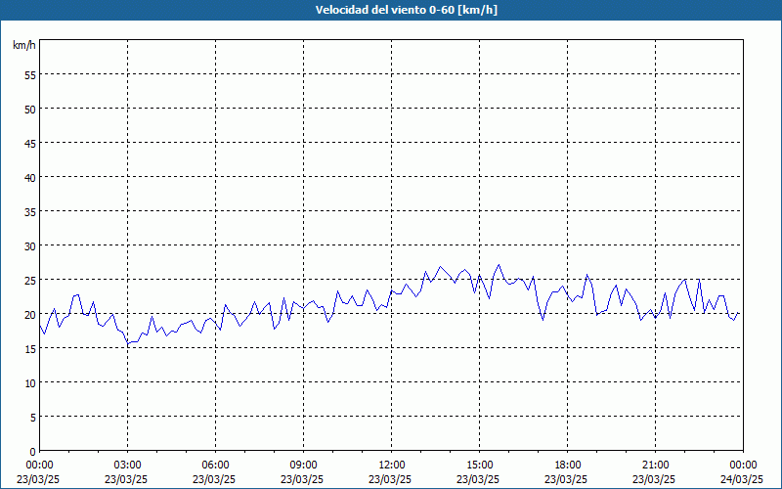The height and width of the screenshot is (489, 782).
Task: Click the y-axis value 35
Action: coord(30,211)
